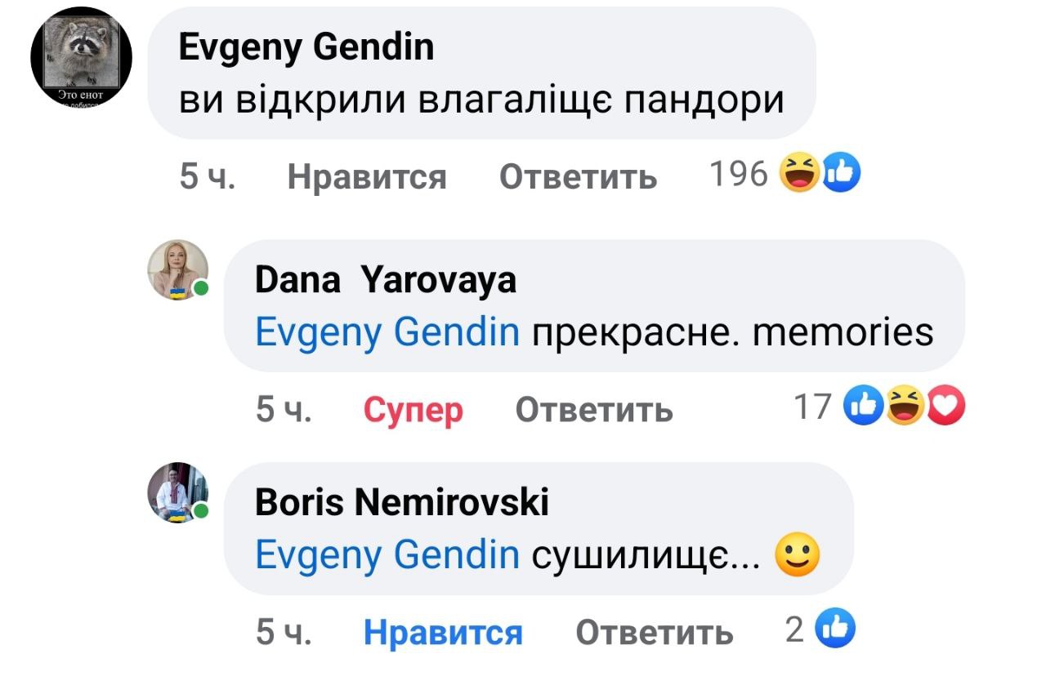Click the blue thumbs-up icon beside 196
Screen dimensions: 1046x676
840,172
